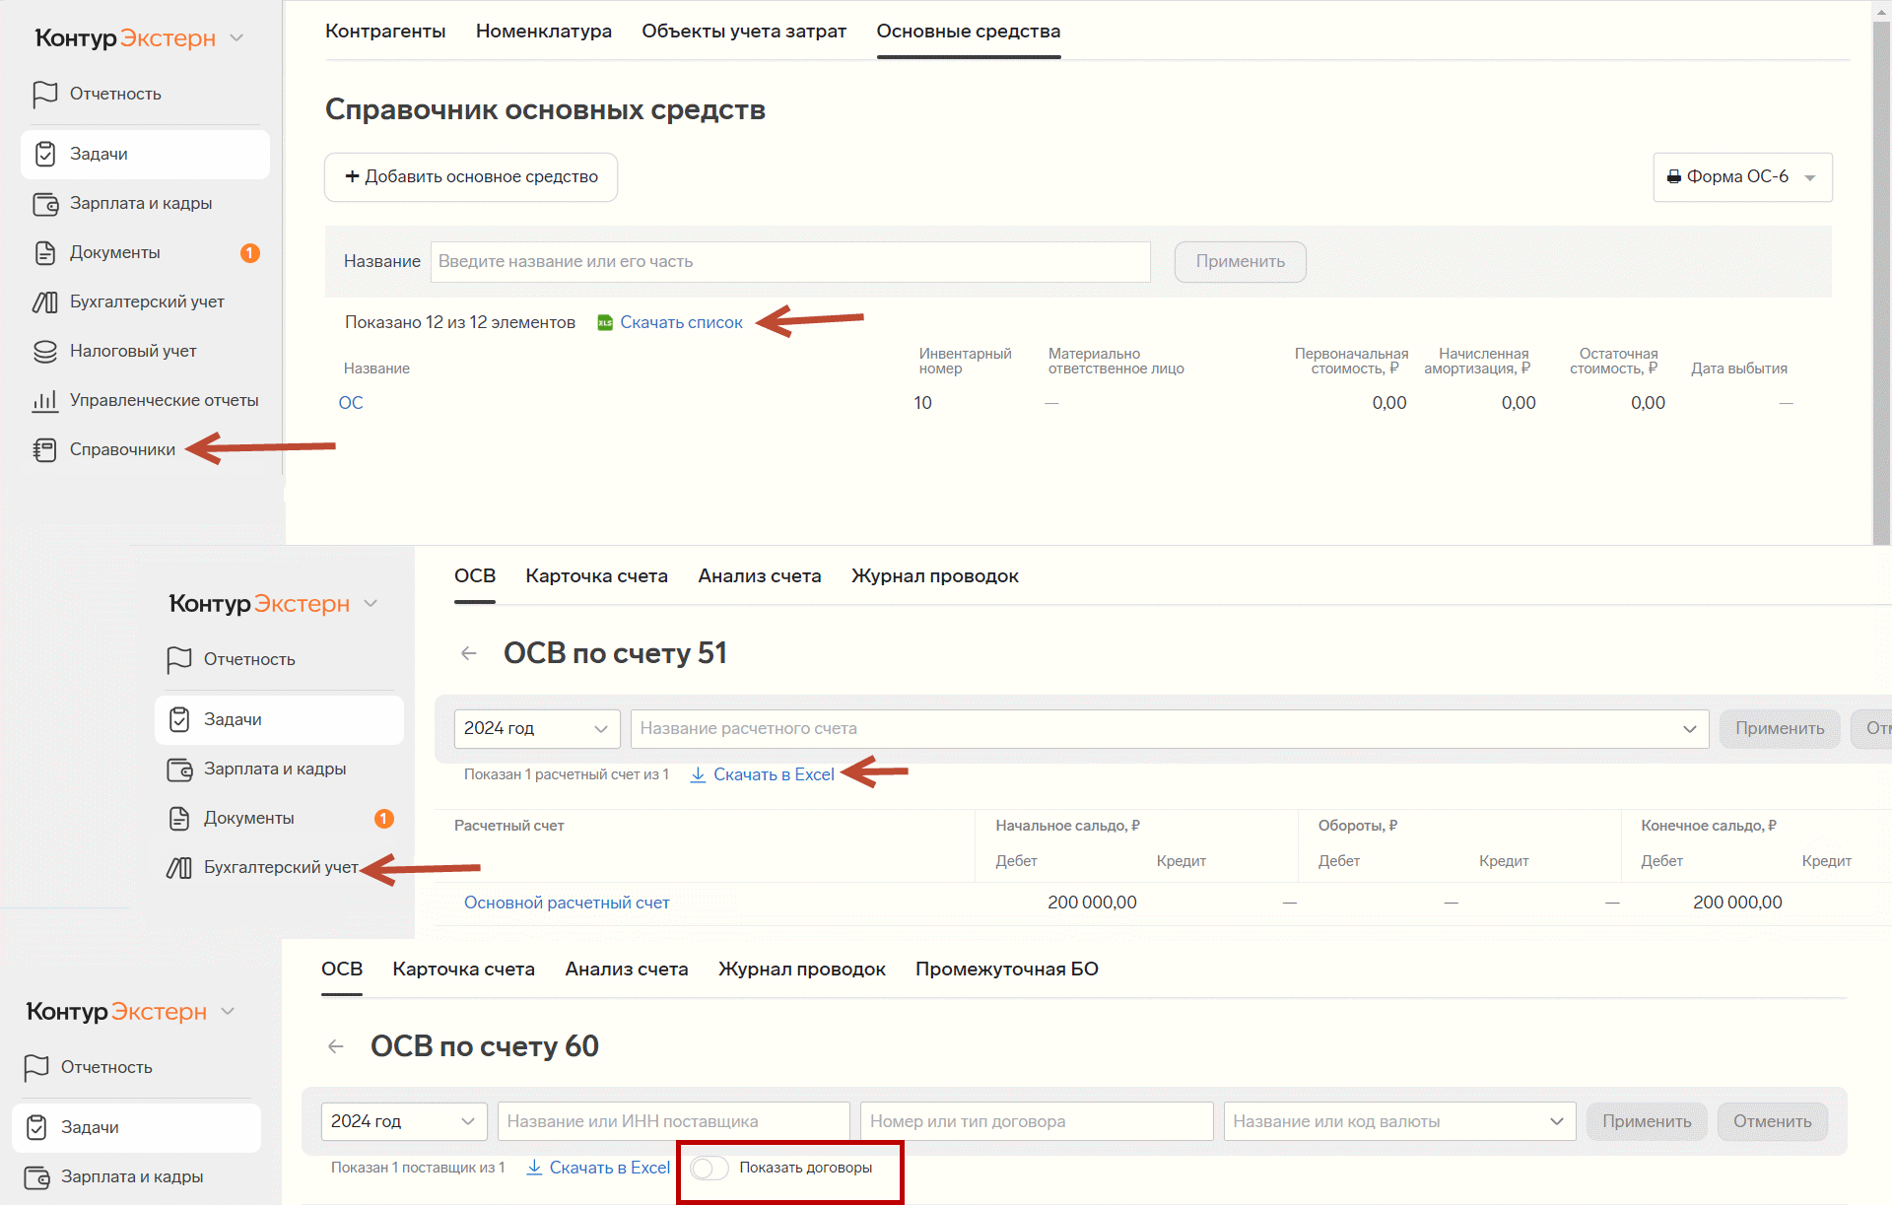Open the Основной расчетный счет link
This screenshot has width=1892, height=1205.
(x=567, y=903)
